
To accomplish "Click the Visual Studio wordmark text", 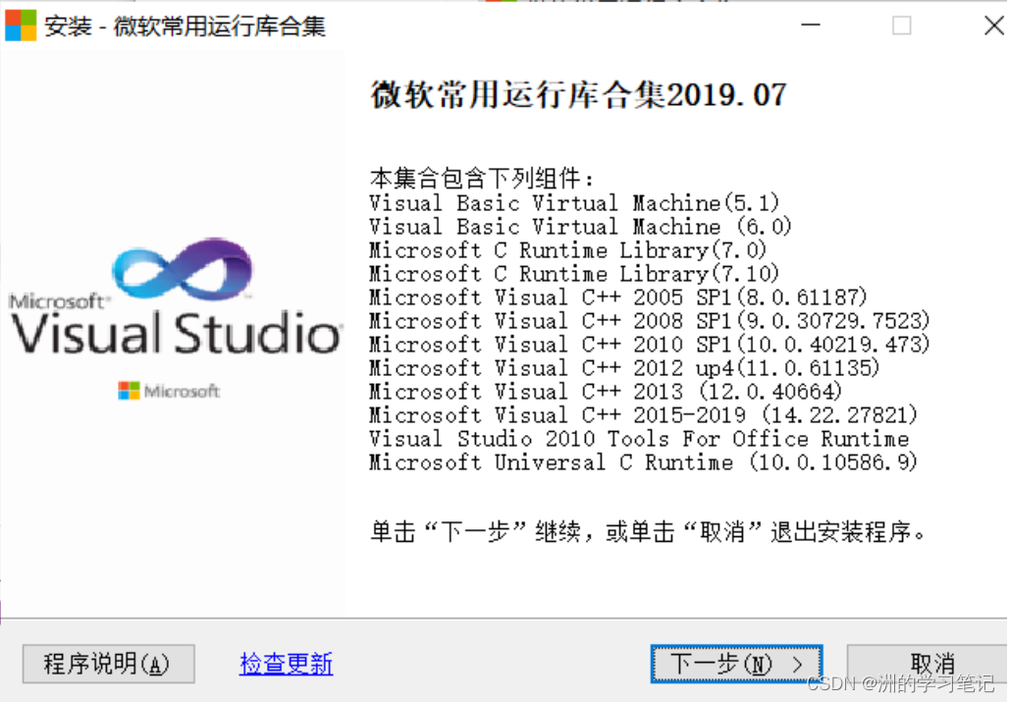I will (x=177, y=333).
